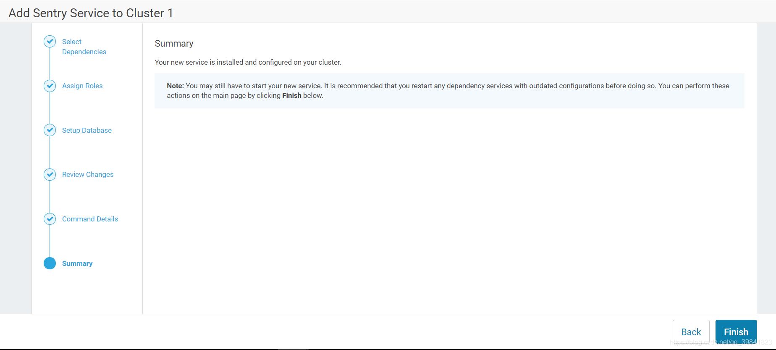Click checkmark icon beside Select Dependencies
Screen dimensions: 776x350
50,41
